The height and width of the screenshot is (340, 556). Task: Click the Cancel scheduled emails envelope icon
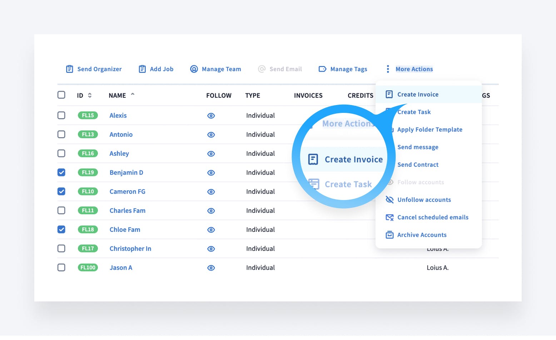(389, 217)
